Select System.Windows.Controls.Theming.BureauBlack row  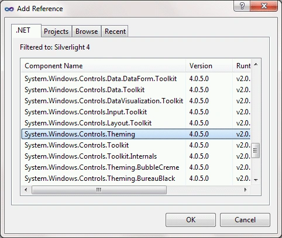point(136,178)
